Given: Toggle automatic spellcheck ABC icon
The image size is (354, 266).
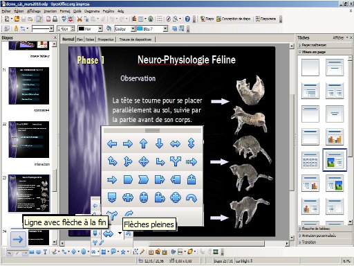Looking at the screenshot, I should pos(71,19).
